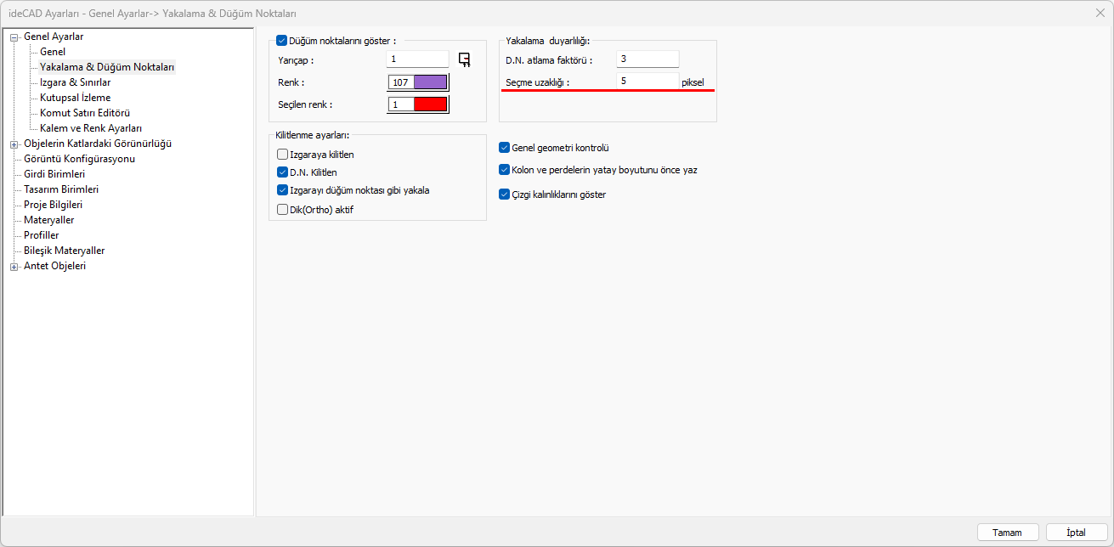Enable Dik(Ortho) aktif checkbox

tap(283, 209)
